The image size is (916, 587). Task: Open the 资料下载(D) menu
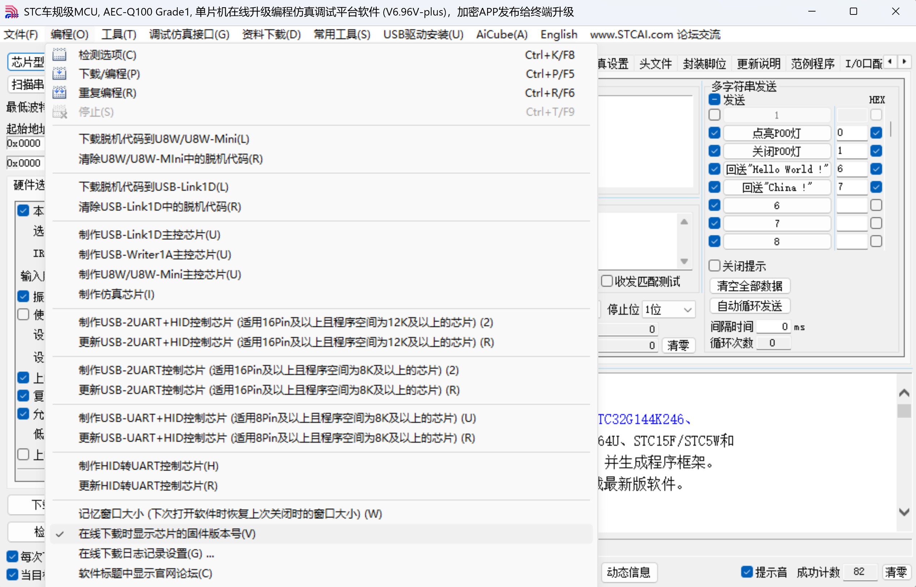pos(271,35)
